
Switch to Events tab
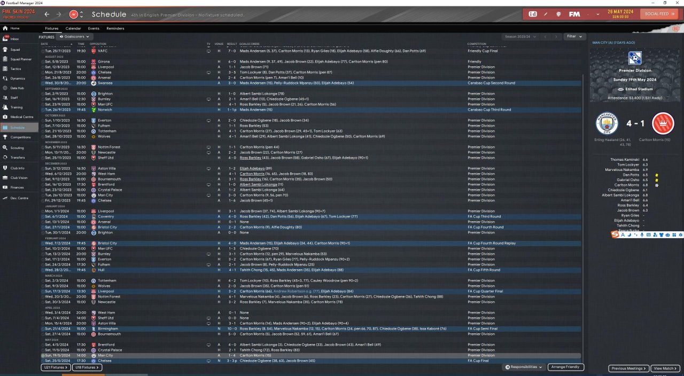click(94, 28)
